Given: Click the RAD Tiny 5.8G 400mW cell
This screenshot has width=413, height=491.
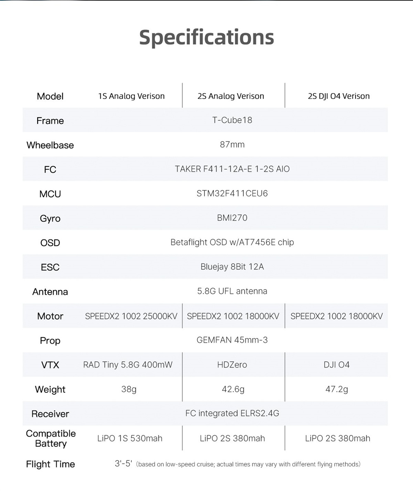Looking at the screenshot, I should (x=128, y=365).
